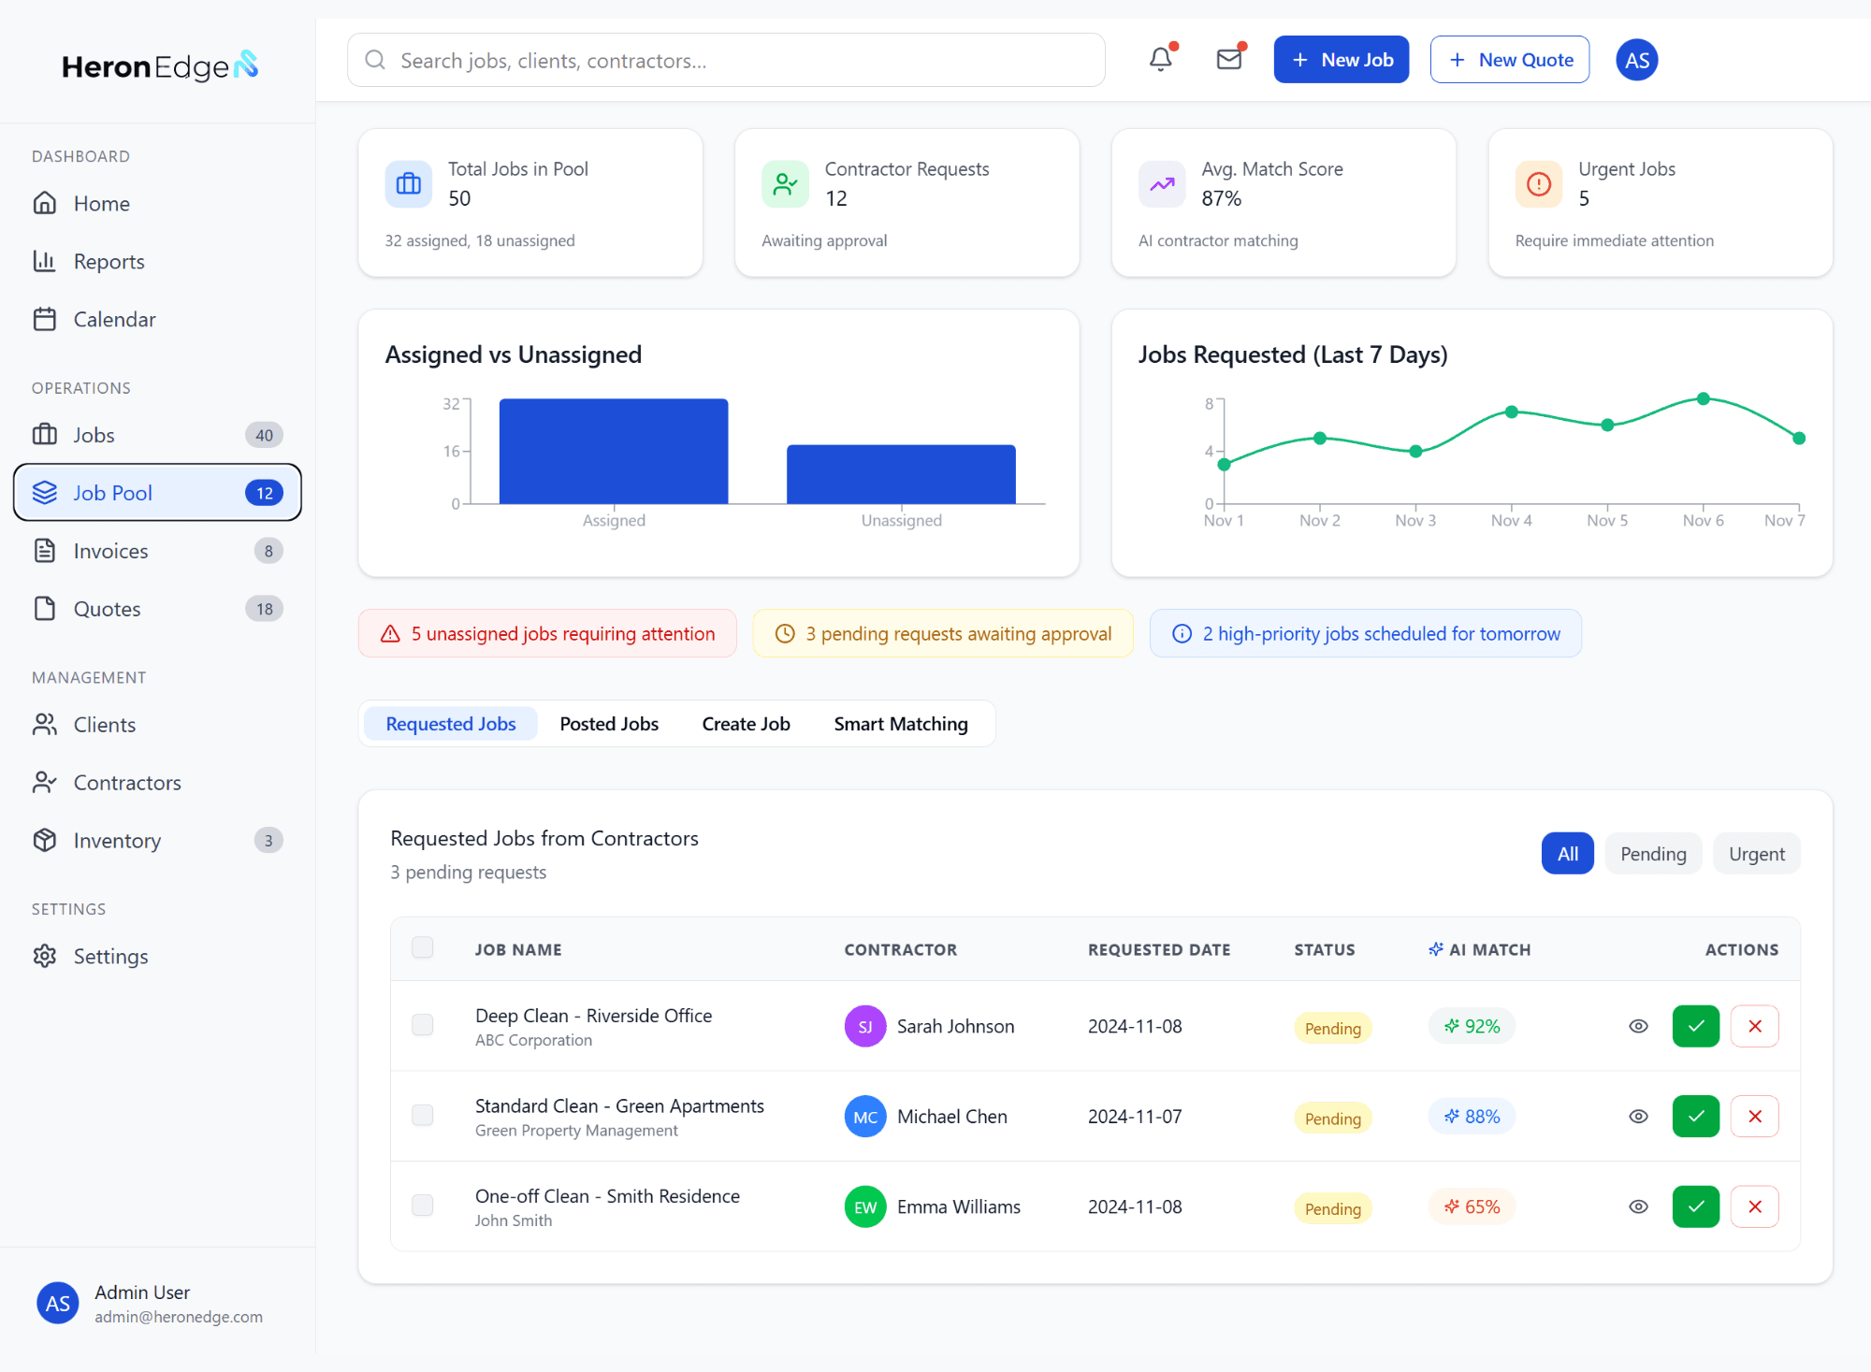Click the New Quote button
1871x1372 pixels.
[1510, 60]
